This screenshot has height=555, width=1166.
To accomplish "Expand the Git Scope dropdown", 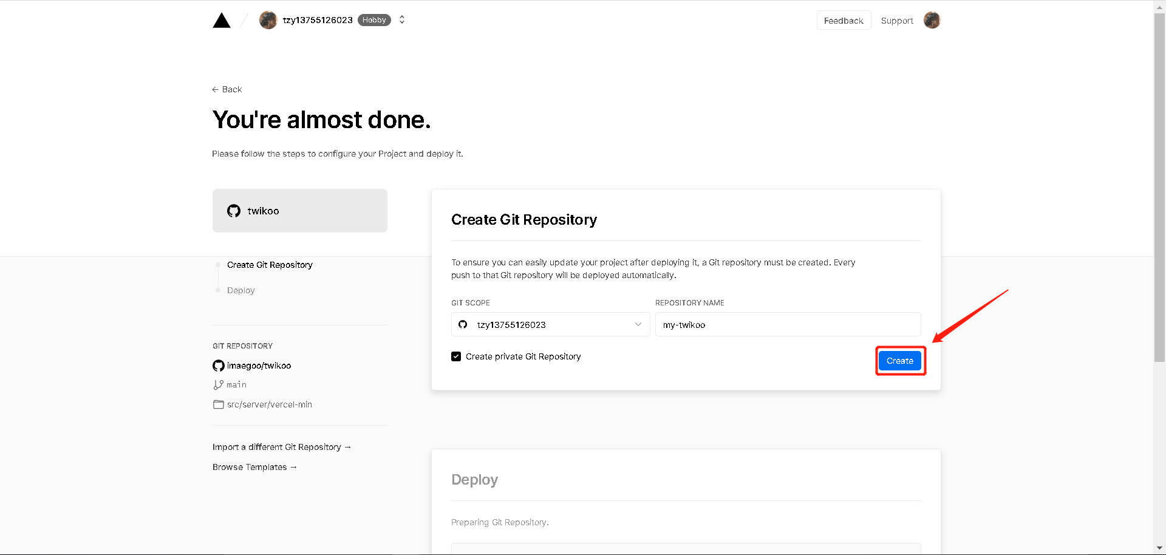I will [x=551, y=324].
